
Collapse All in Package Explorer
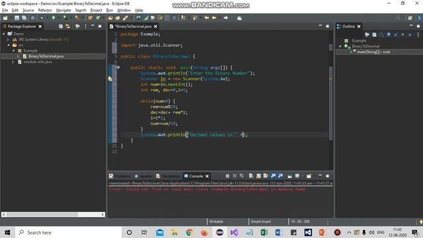pos(61,26)
